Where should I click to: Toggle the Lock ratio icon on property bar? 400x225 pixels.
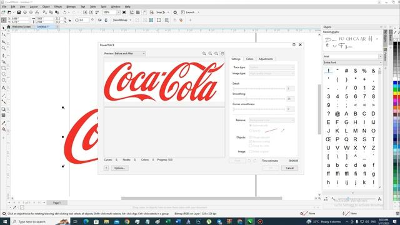click(x=69, y=20)
